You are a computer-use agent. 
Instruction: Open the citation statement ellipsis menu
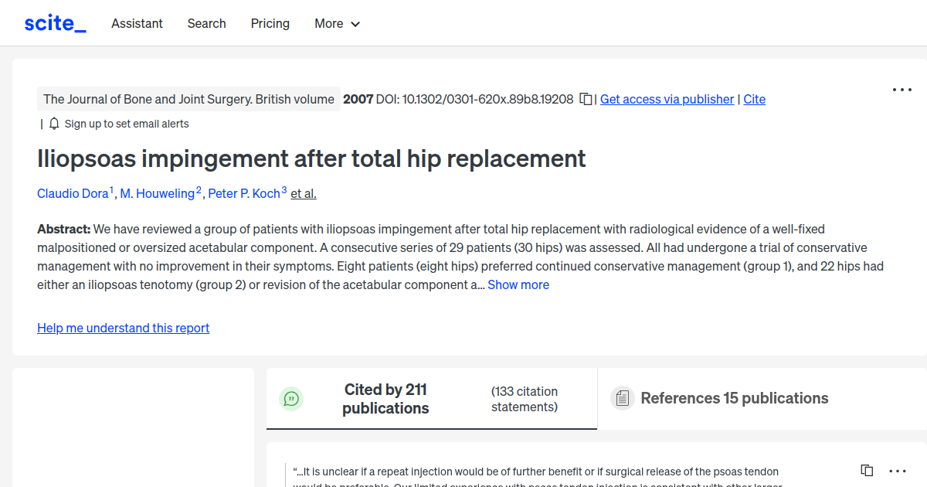tap(898, 470)
